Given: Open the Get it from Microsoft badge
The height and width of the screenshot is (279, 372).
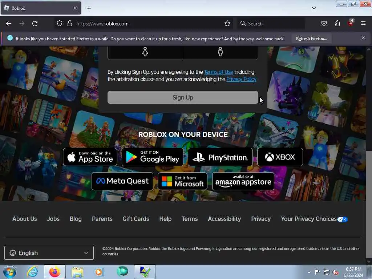Looking at the screenshot, I should tap(182, 181).
